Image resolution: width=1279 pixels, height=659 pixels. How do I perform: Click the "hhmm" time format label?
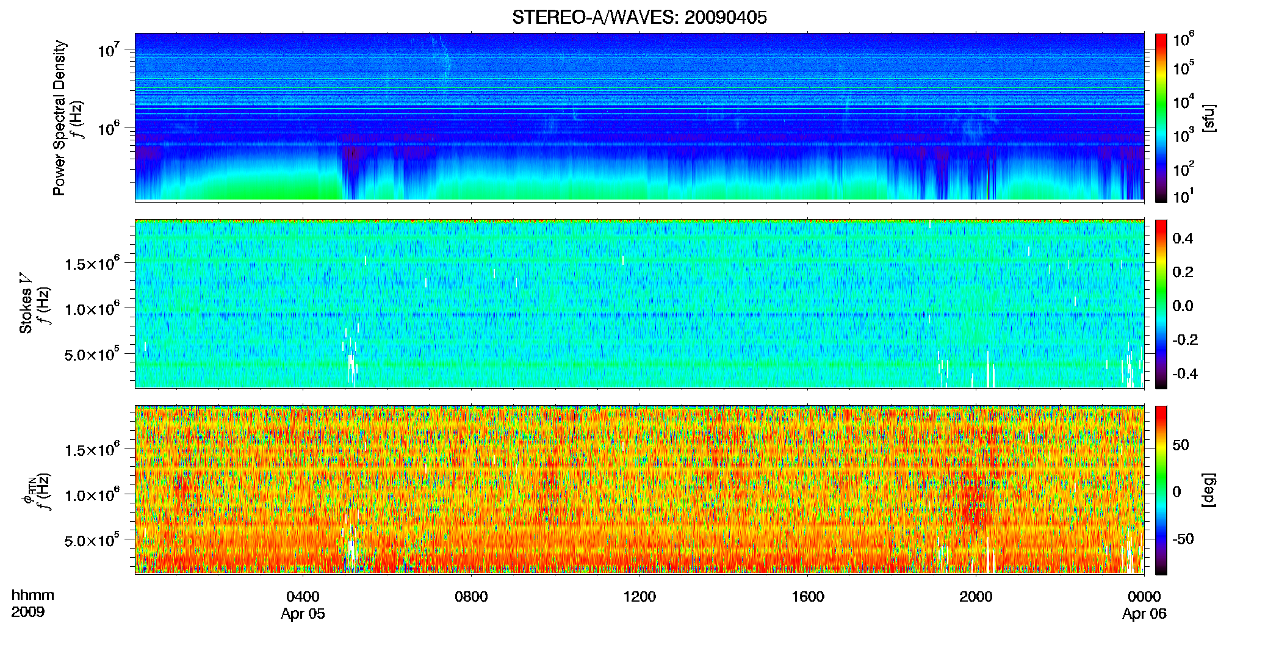33,596
